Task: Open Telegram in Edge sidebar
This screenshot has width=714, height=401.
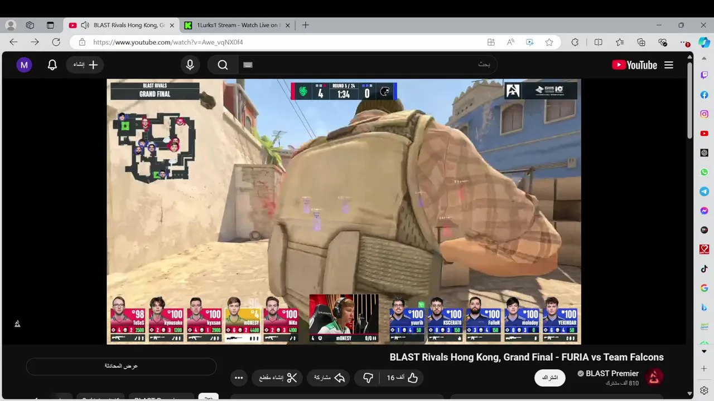Action: (x=704, y=192)
